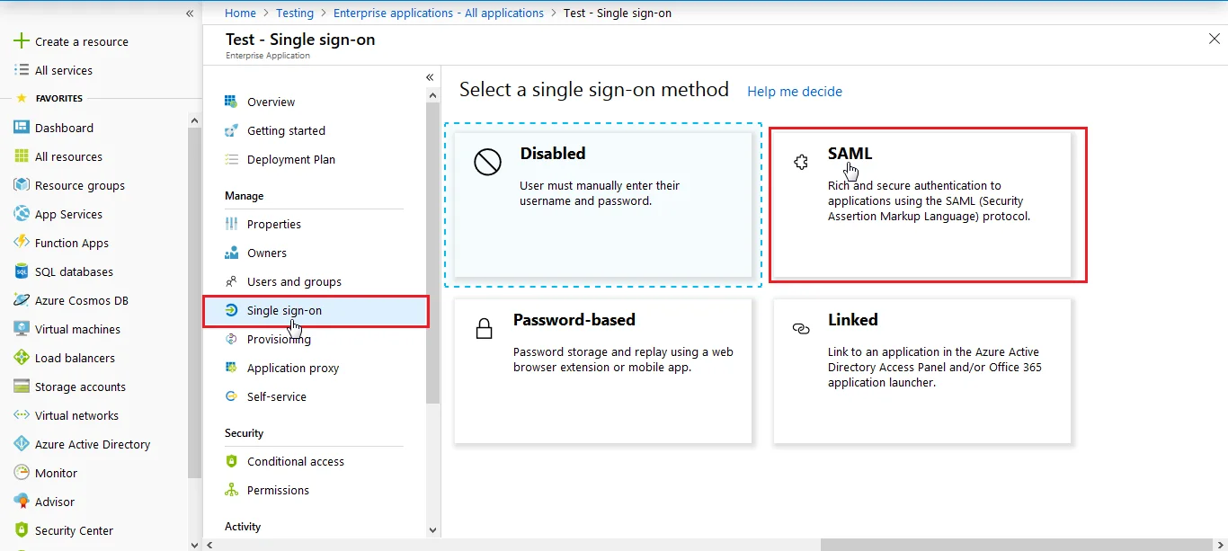The width and height of the screenshot is (1228, 551).
Task: Open Function Apps from favorites
Action: tap(74, 243)
